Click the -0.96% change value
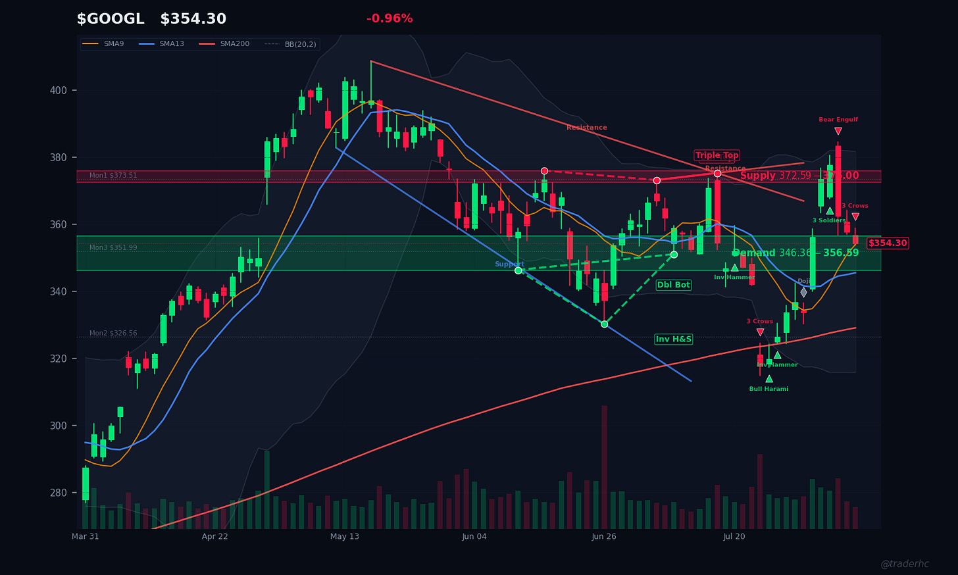 [x=390, y=18]
